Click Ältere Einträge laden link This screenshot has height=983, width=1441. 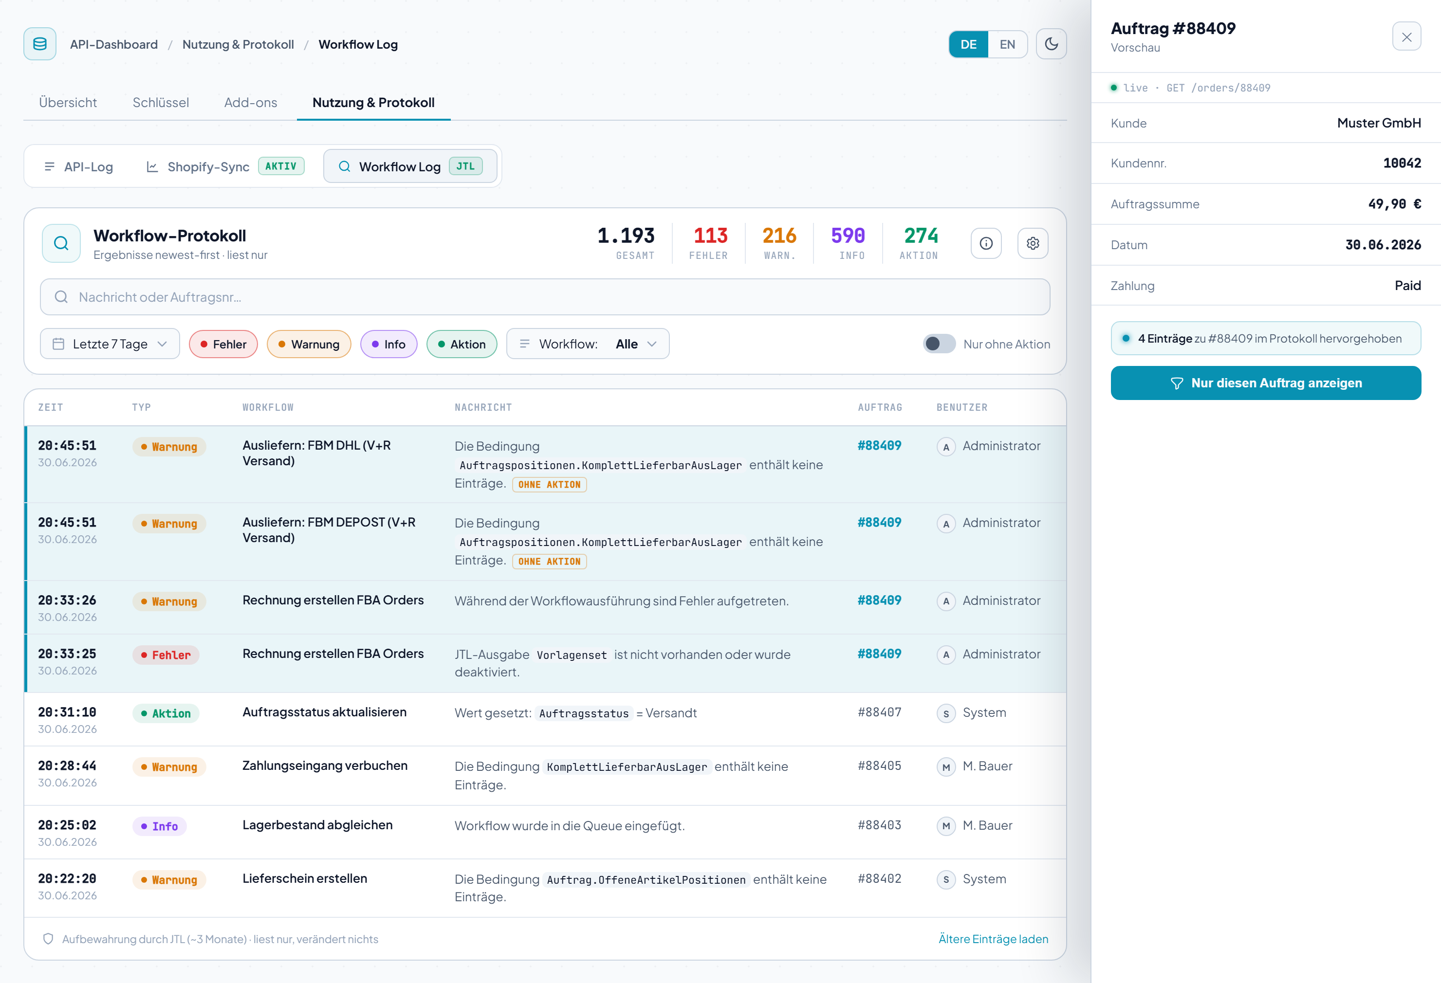point(993,939)
